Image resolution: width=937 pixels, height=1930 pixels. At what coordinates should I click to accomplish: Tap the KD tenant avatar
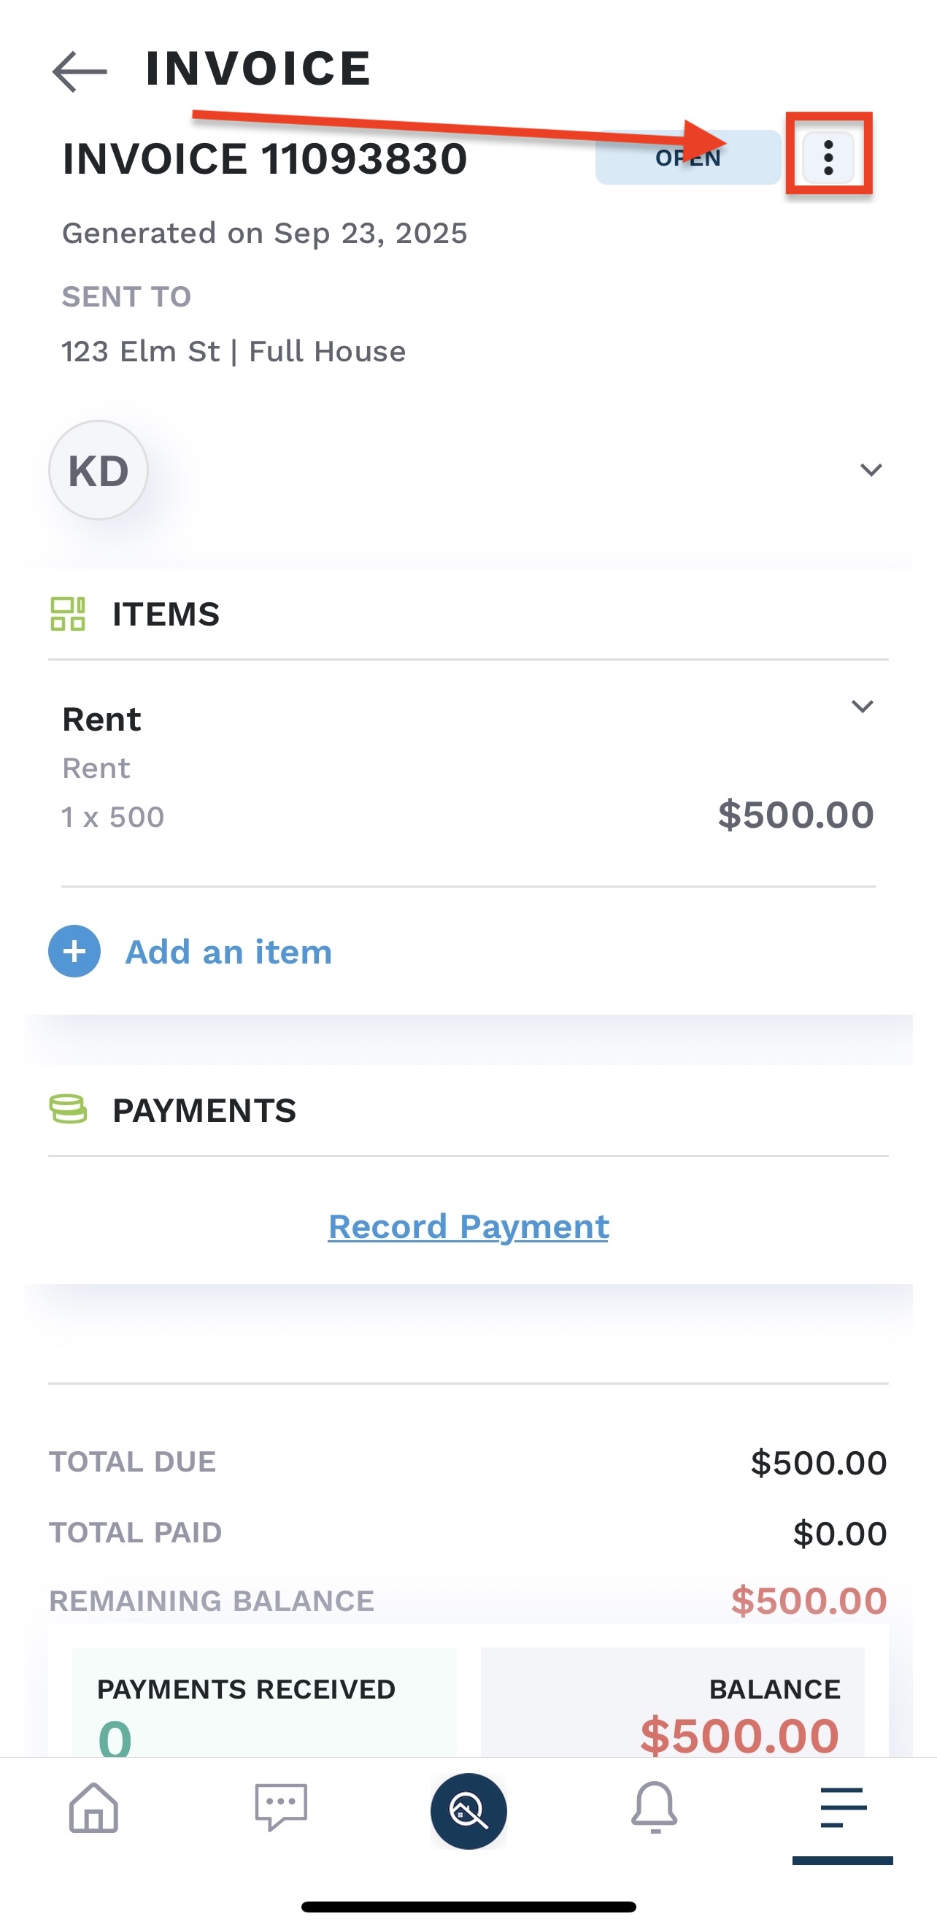pyautogui.click(x=98, y=471)
